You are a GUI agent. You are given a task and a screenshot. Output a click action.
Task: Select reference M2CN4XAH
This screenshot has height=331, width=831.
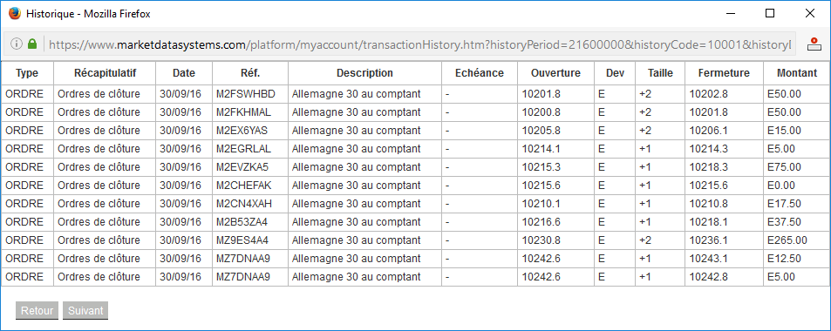[244, 204]
